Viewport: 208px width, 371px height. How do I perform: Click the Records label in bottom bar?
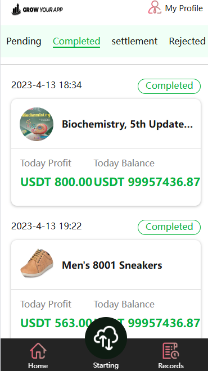click(x=171, y=365)
